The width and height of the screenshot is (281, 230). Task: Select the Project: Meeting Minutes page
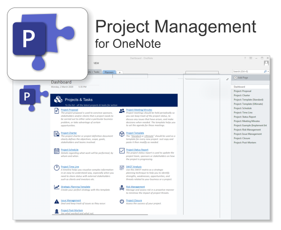pyautogui.click(x=247, y=121)
